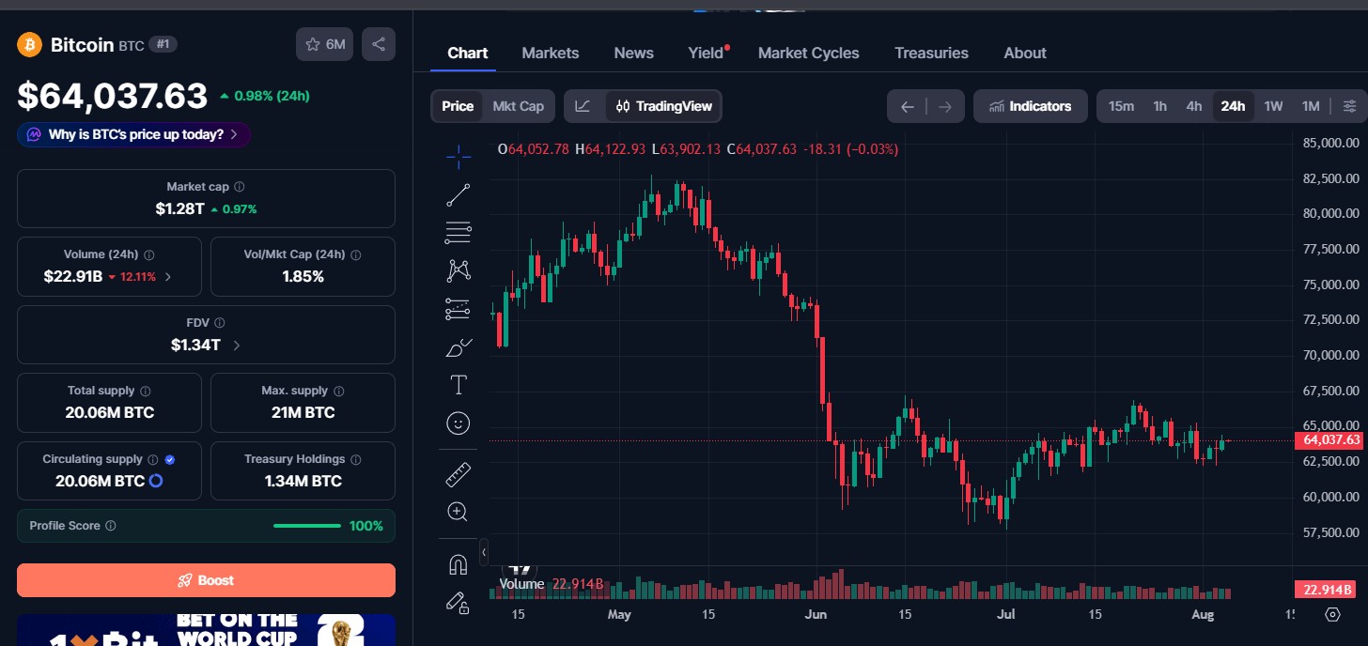1368x646 pixels.
Task: Open chart settings gear at axis corner
Action: pos(1332,615)
